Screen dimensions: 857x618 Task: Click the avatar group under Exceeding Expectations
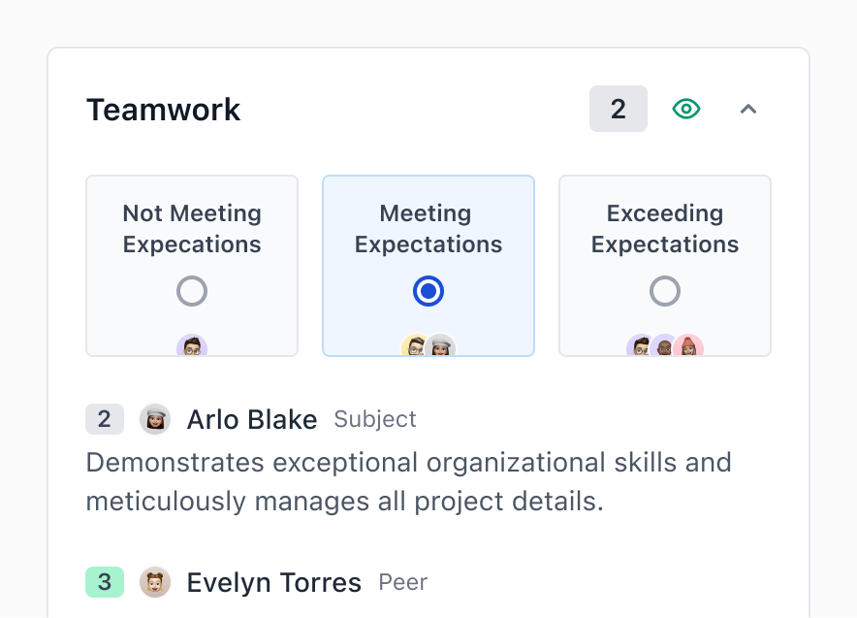[665, 346]
